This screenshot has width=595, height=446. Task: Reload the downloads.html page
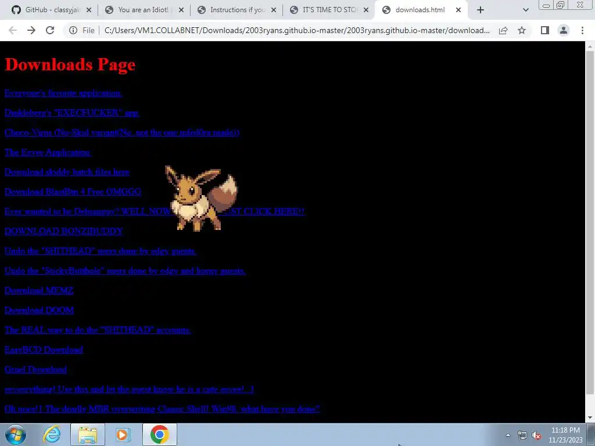tap(50, 30)
